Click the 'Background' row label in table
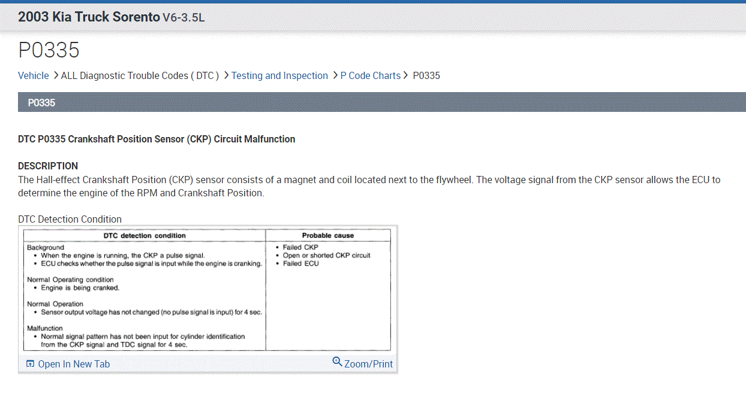 [46, 247]
